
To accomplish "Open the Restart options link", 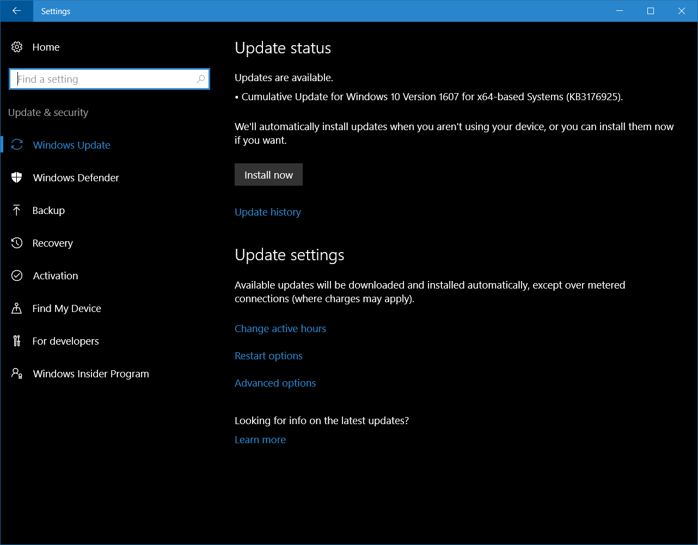I will pyautogui.click(x=268, y=356).
